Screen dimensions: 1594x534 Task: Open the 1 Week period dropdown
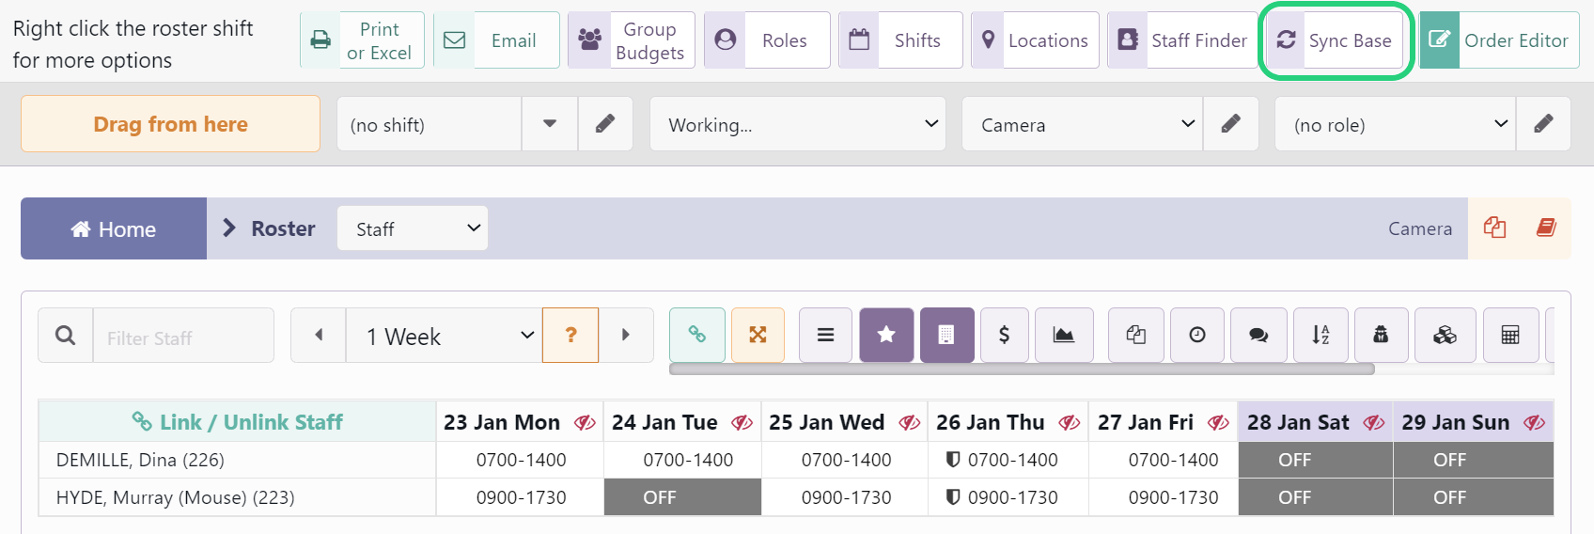444,336
